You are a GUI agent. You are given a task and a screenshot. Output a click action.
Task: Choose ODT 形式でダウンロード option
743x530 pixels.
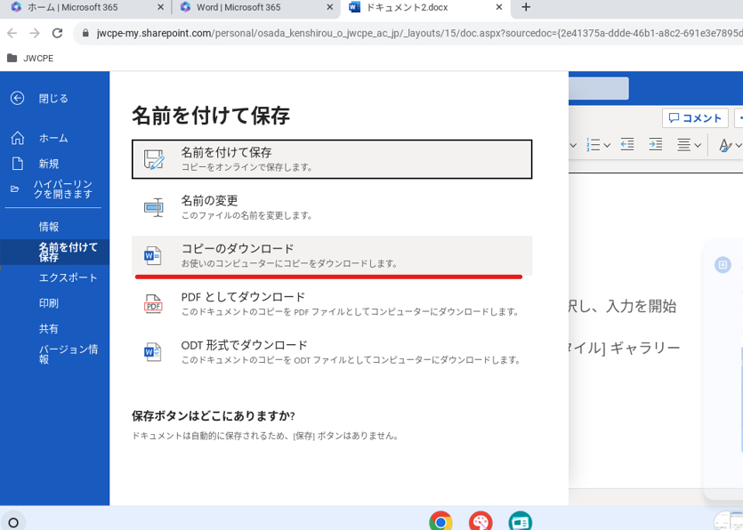click(x=332, y=352)
